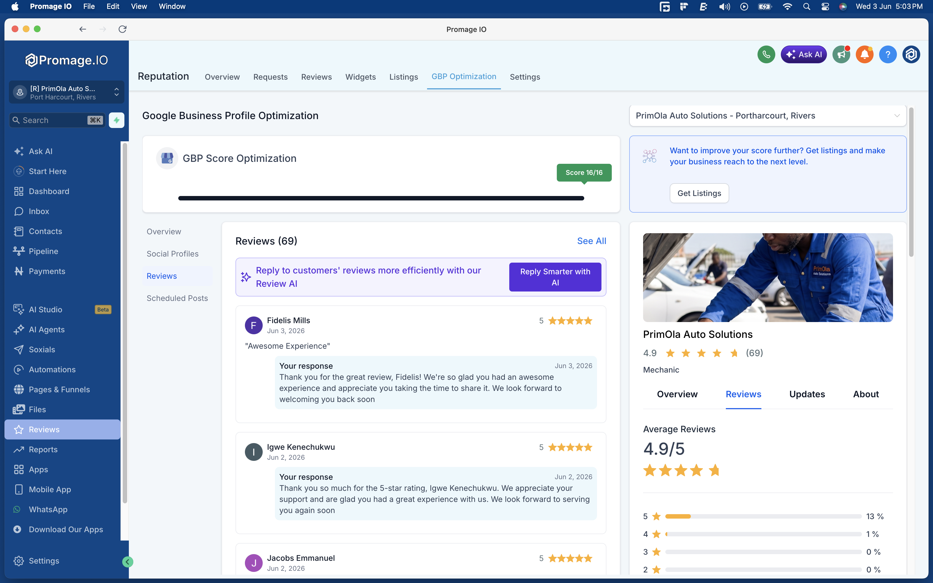Screen dimensions: 933x583
Task: Open the blue help question icon
Action: pos(887,54)
